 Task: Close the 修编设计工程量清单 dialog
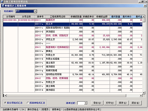[x=145, y=6]
